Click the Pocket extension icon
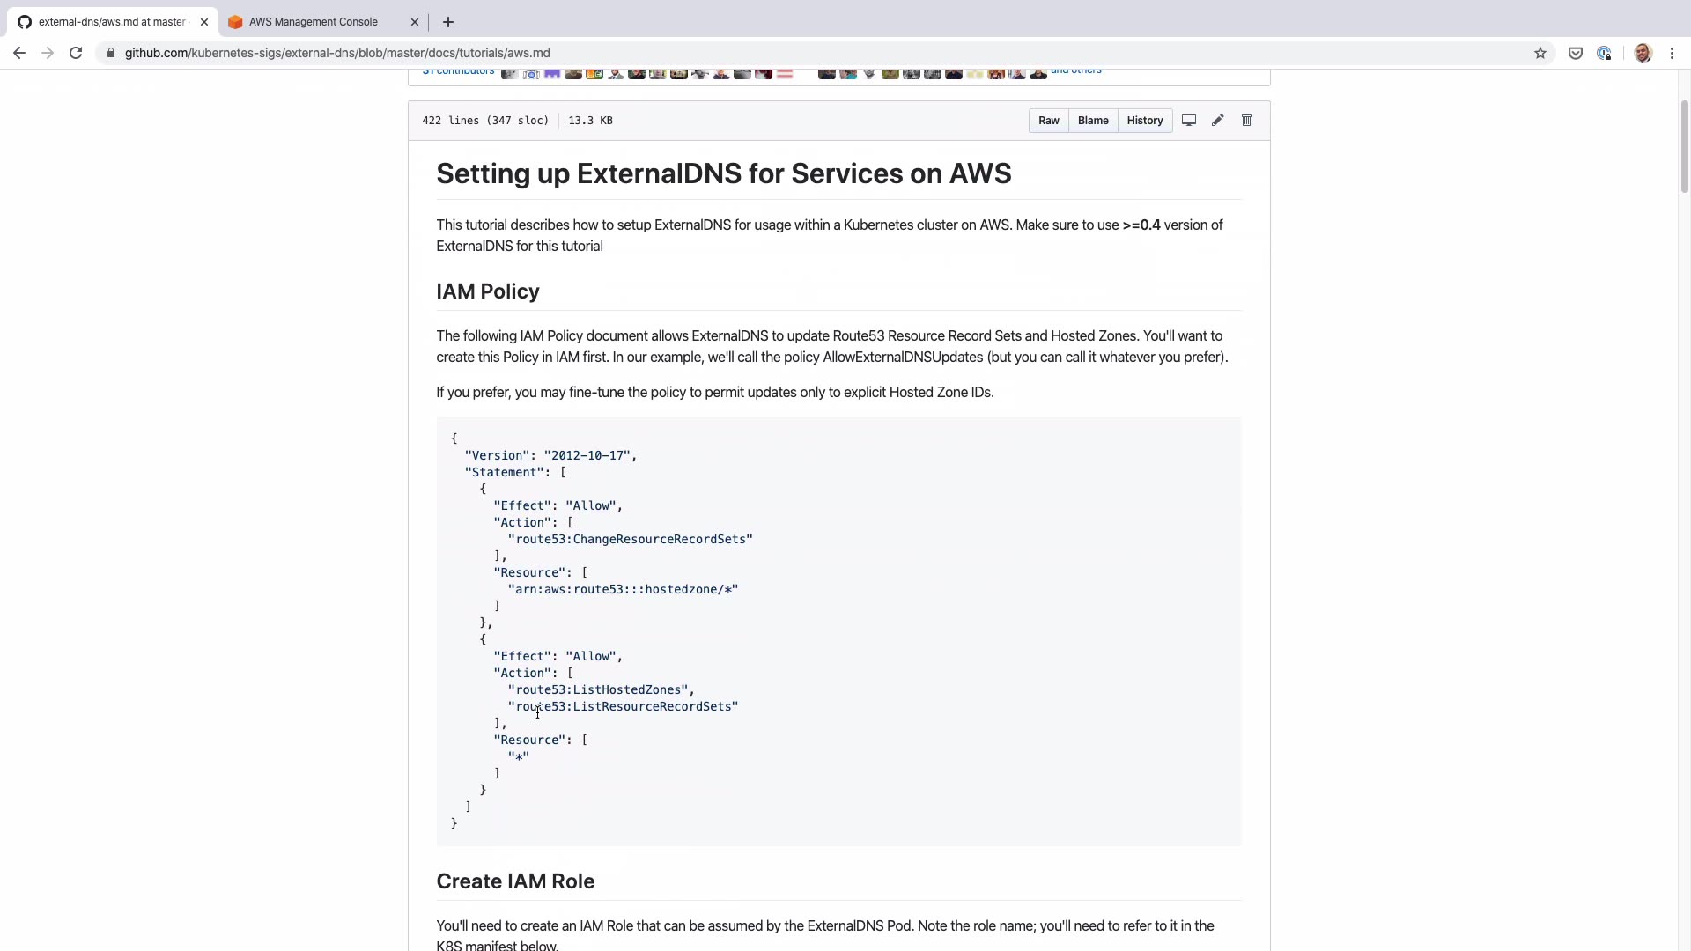The height and width of the screenshot is (951, 1691). (x=1576, y=53)
